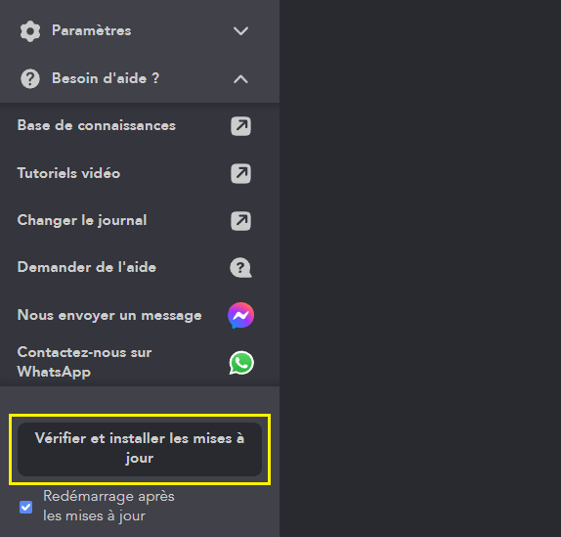Expand settings via the Paramètres label

pyautogui.click(x=92, y=30)
